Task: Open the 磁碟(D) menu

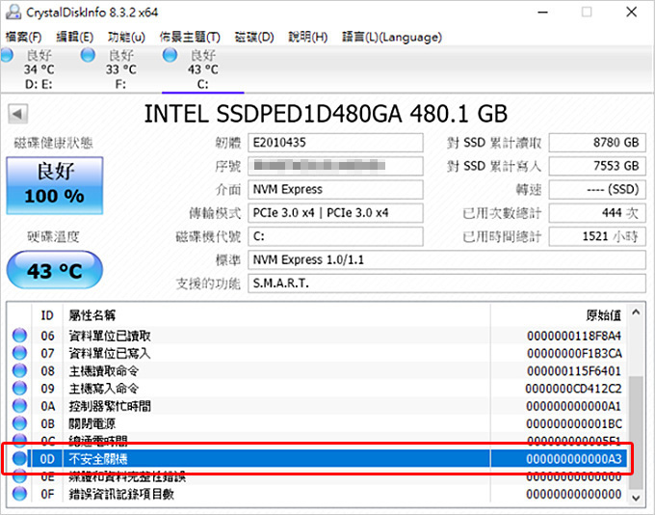Action: 254,38
